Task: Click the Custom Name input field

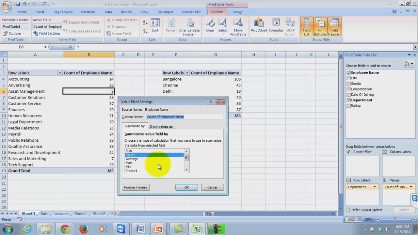Action: coord(185,117)
